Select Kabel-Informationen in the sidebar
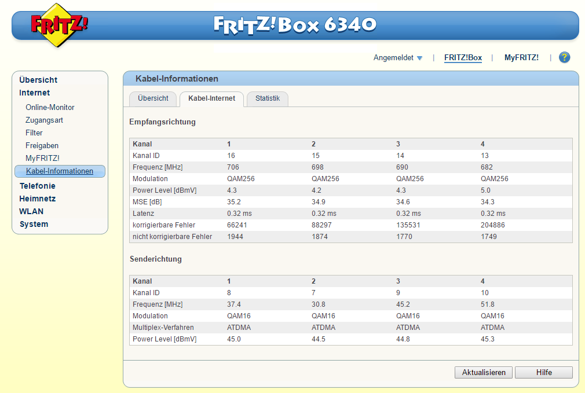The width and height of the screenshot is (585, 393). [60, 171]
